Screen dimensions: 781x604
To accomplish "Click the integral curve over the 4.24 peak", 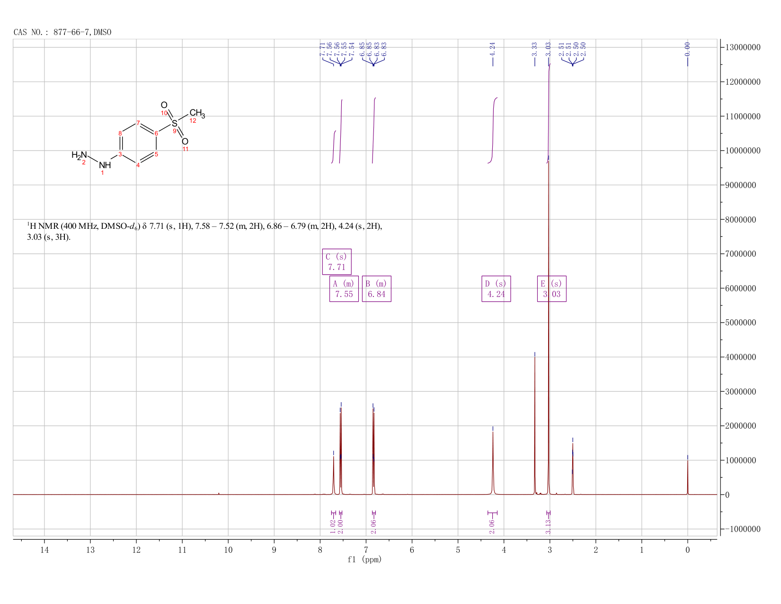I will click(x=493, y=130).
